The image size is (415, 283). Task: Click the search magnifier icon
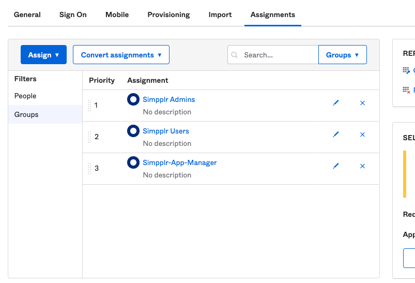pos(234,55)
